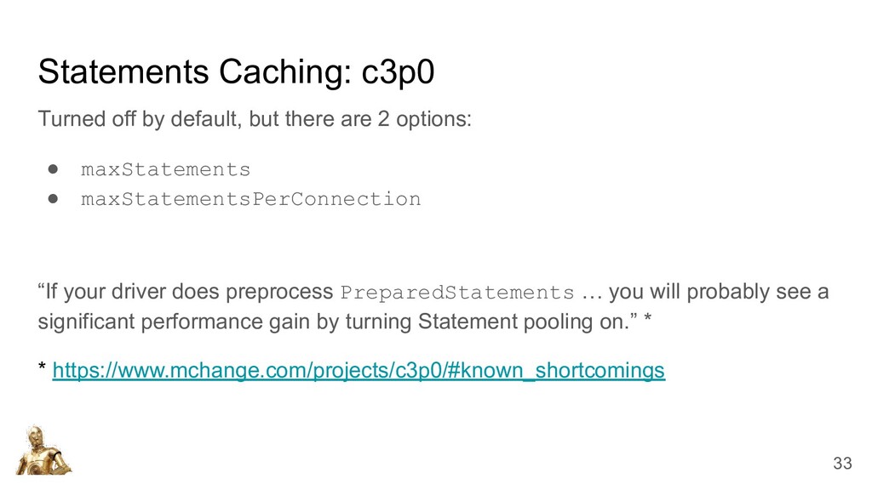Viewport: 872px width, 490px height.
Task: Click "you will probably see a" phrase
Action: 719,292
